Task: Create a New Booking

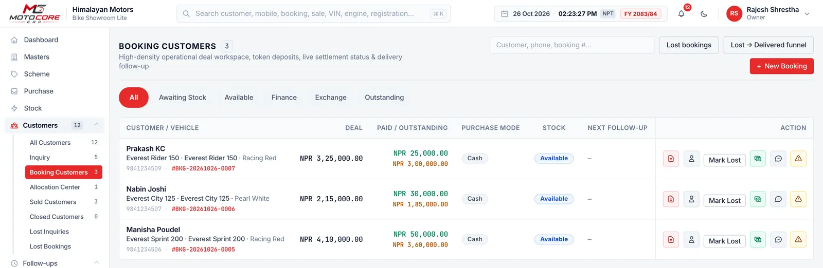Action: [x=781, y=66]
